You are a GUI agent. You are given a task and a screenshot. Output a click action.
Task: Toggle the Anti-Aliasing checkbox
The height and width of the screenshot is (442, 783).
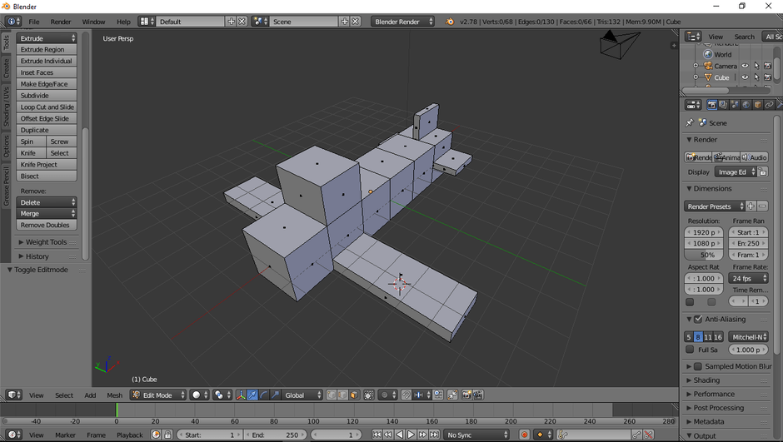pos(698,320)
